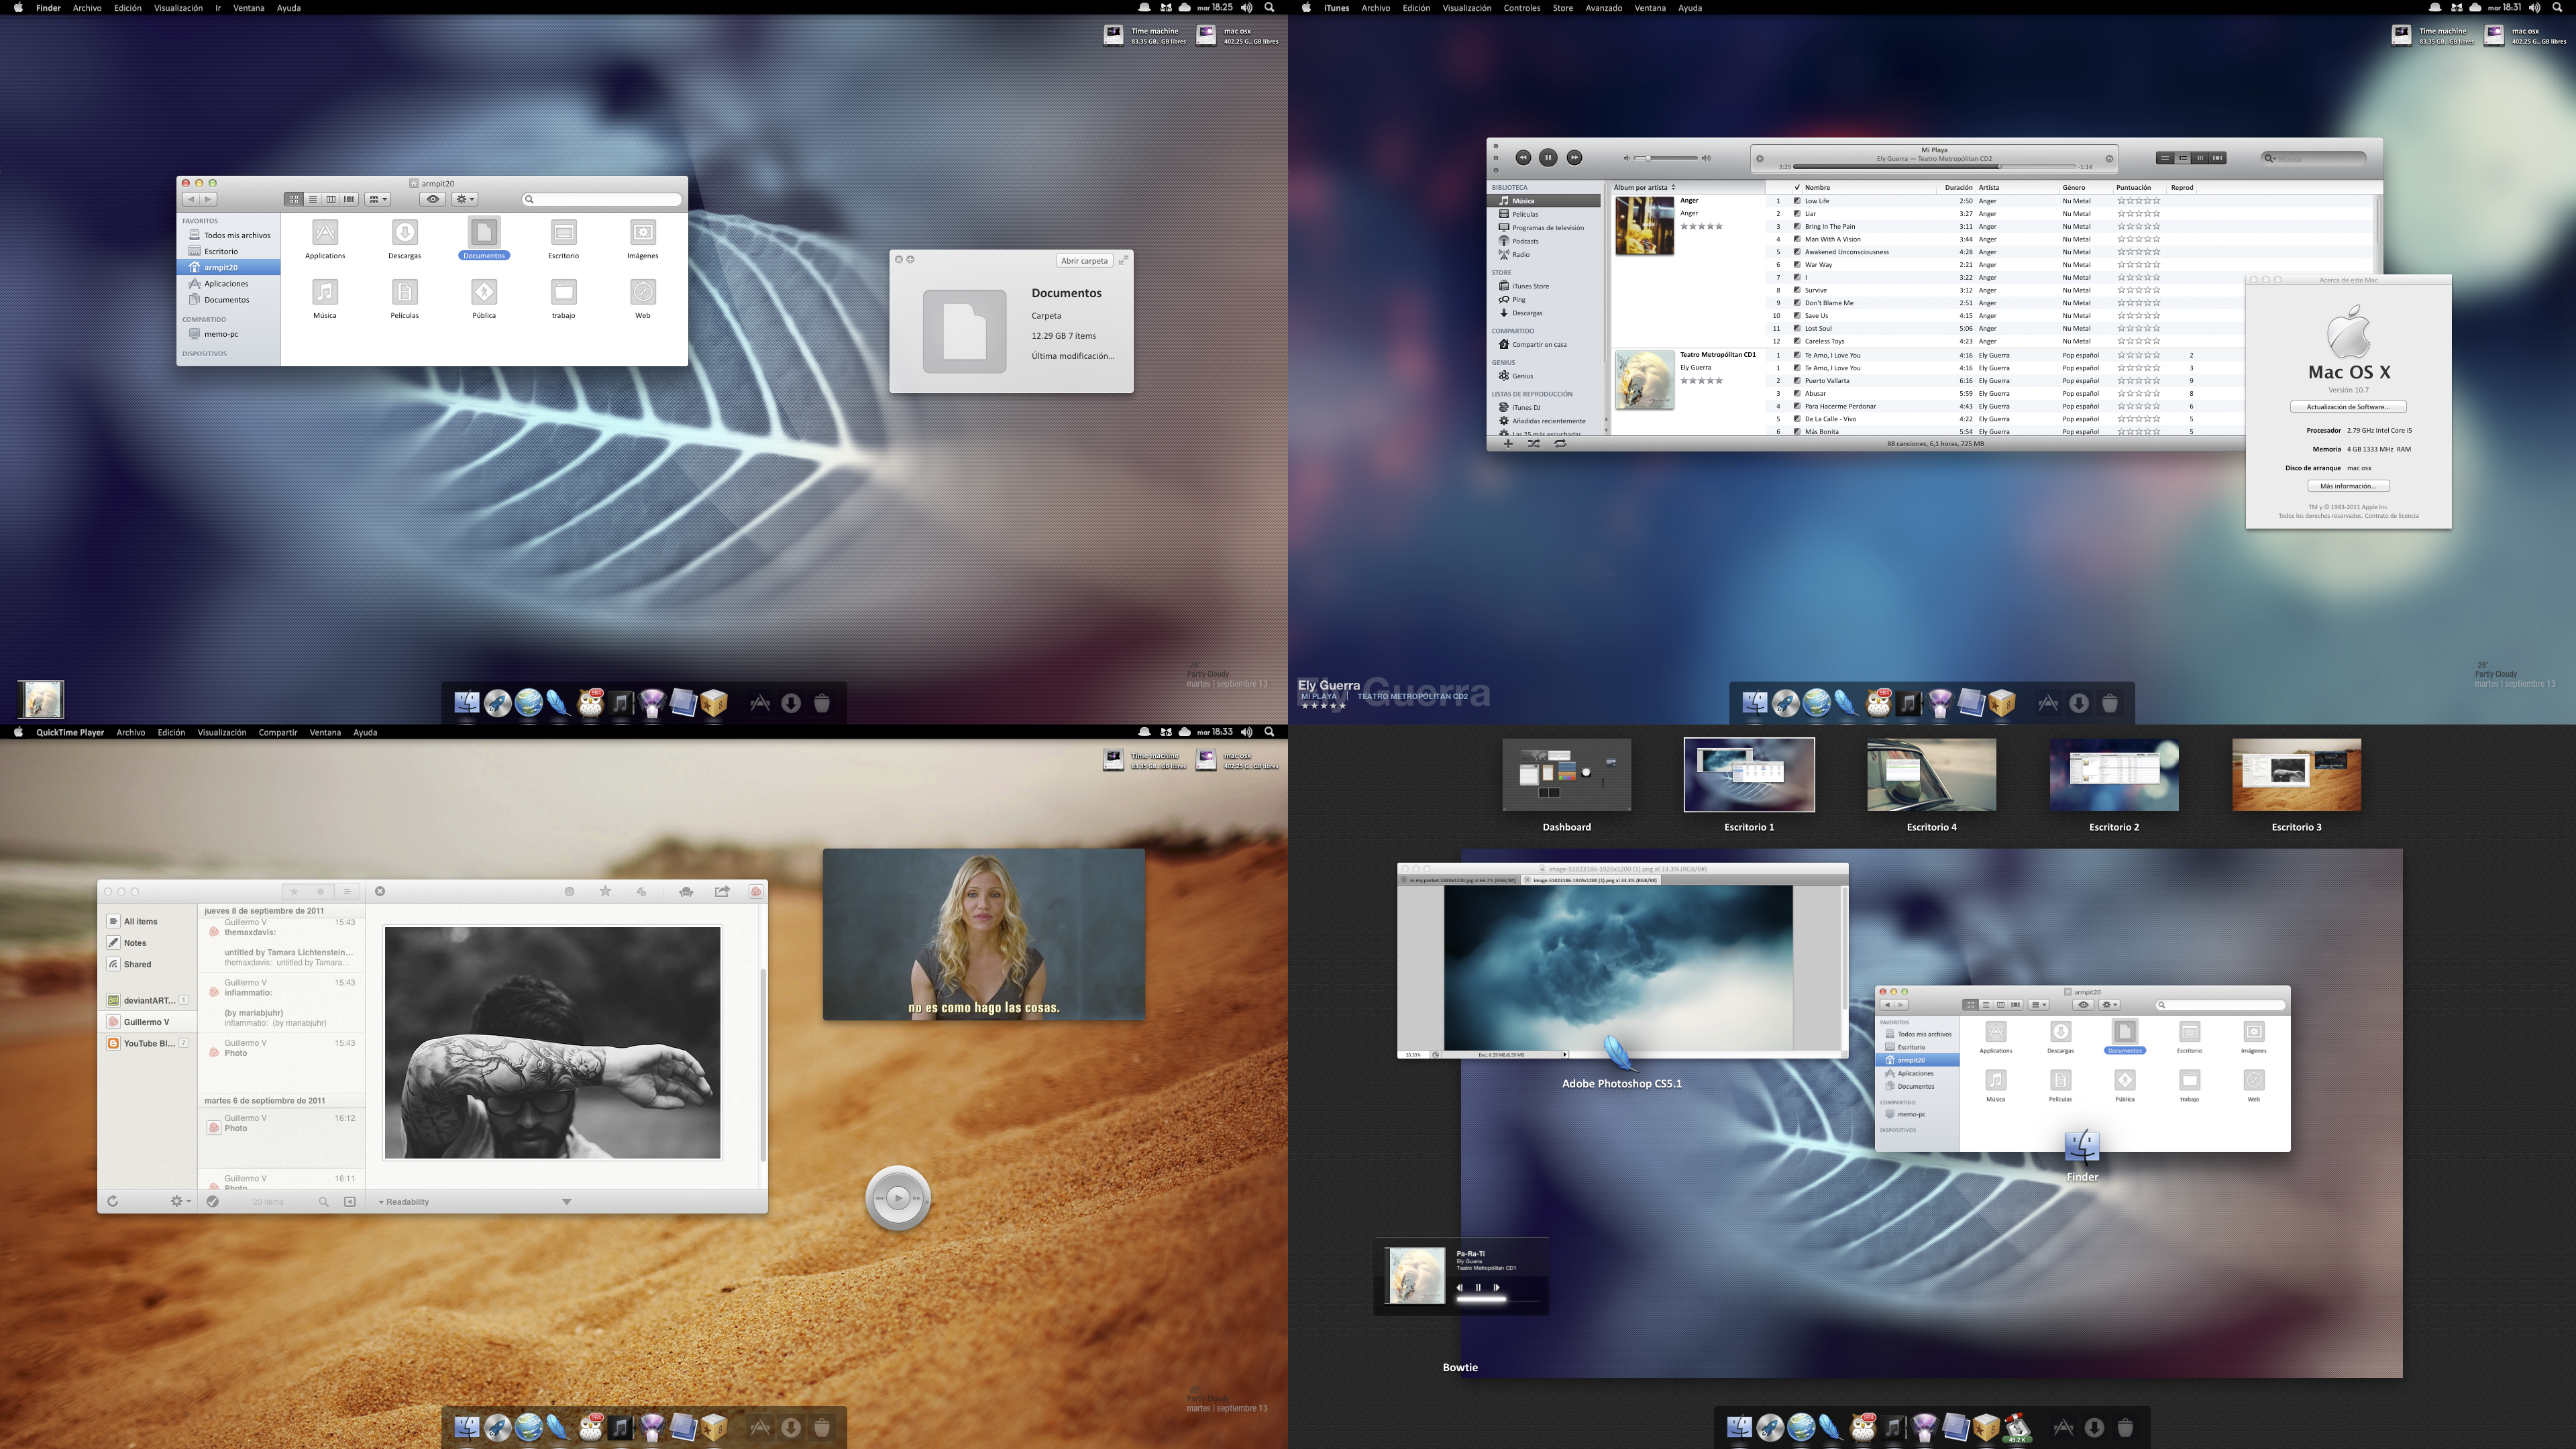Click the iTunes Música search field
Image resolution: width=2576 pixels, height=1449 pixels.
tap(2315, 158)
